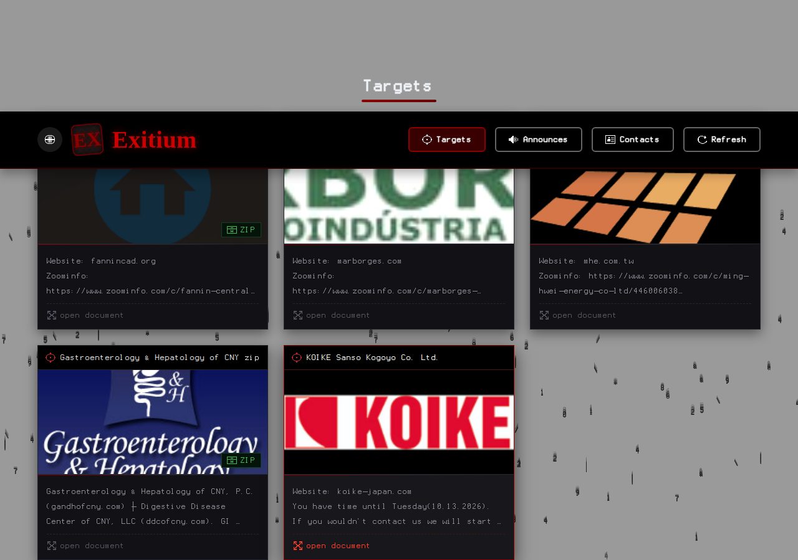The height and width of the screenshot is (560, 798).
Task: Open the Targets section in the navbar
Action: 447,140
